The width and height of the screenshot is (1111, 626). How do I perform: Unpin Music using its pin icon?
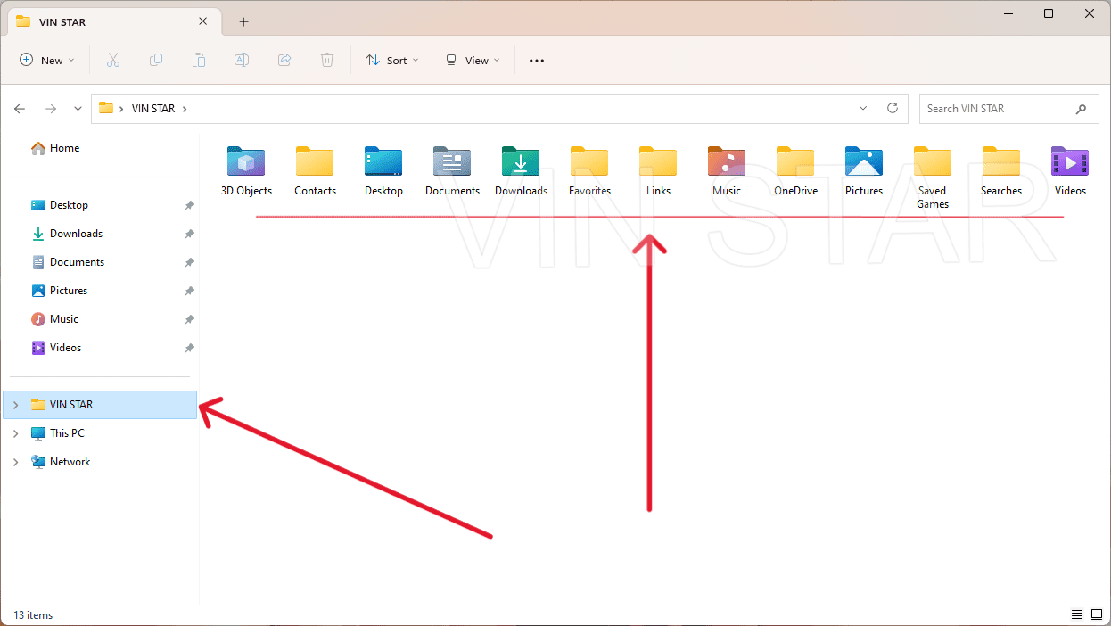189,319
